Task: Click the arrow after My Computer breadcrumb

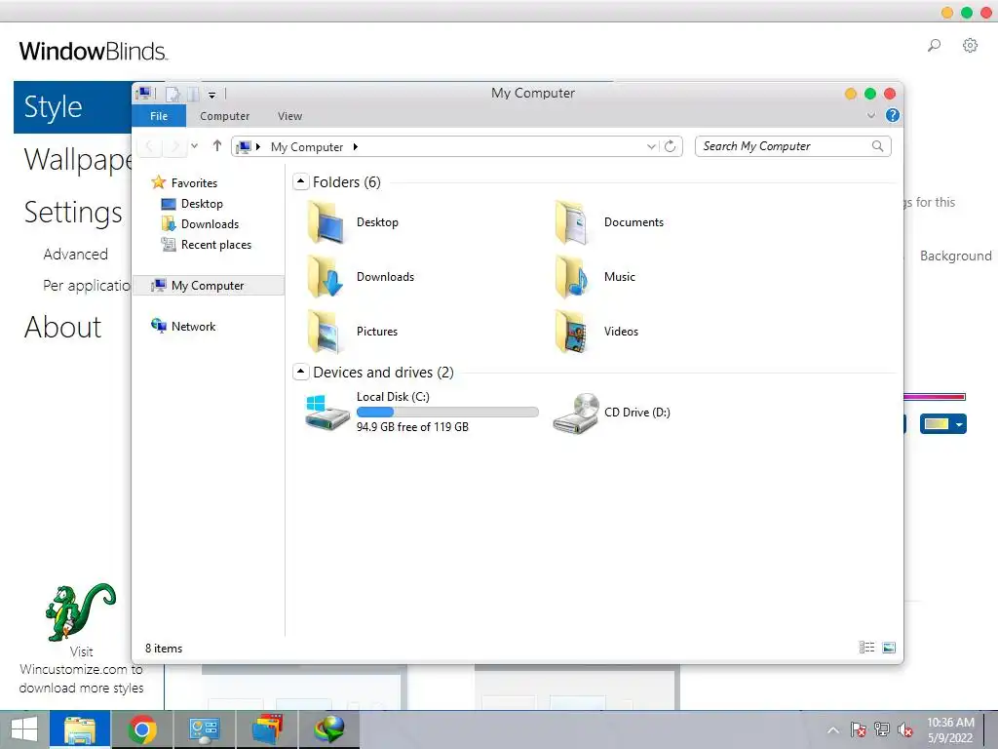Action: coord(355,147)
